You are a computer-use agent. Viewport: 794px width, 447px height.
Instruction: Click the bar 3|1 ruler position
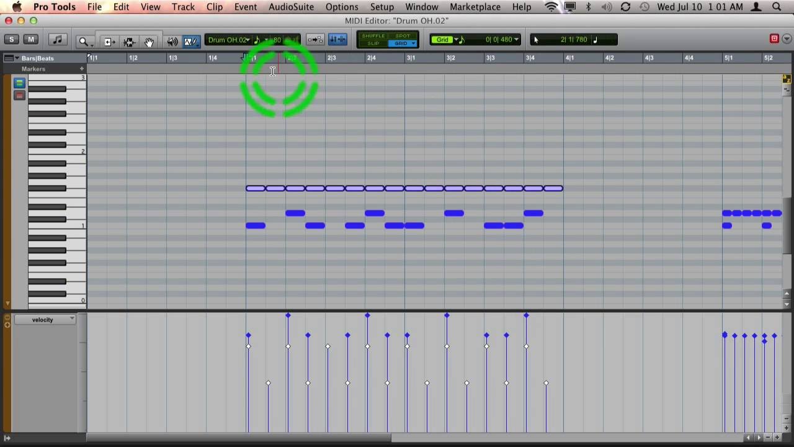411,58
